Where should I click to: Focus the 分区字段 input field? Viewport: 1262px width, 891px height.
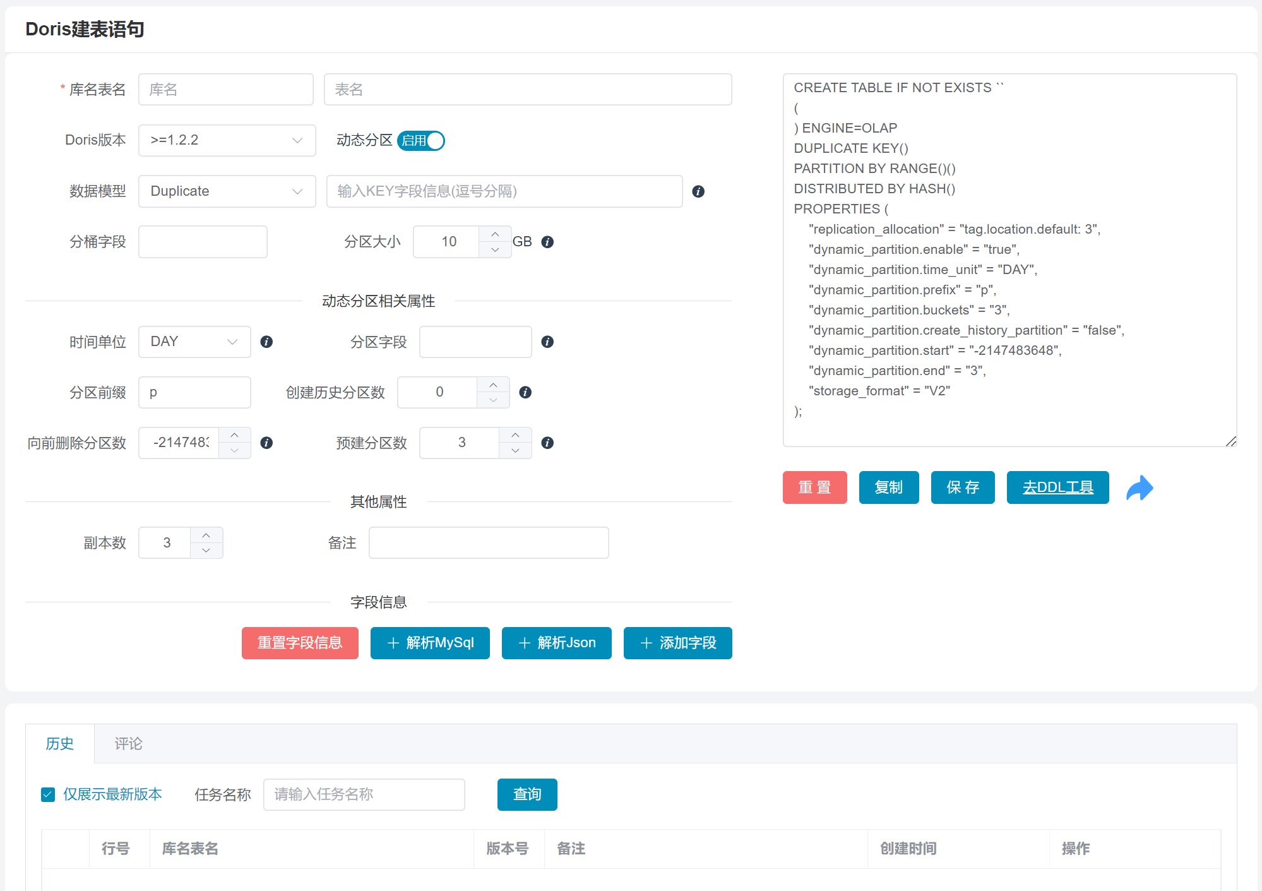tap(475, 342)
